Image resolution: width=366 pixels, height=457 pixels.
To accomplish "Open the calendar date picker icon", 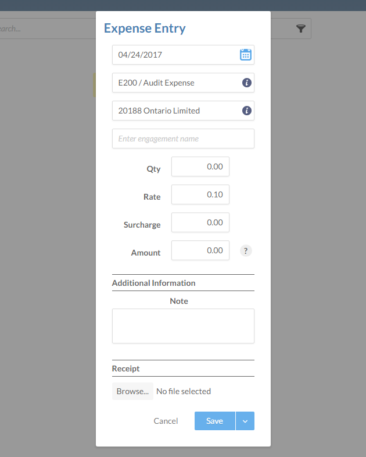I will point(246,55).
